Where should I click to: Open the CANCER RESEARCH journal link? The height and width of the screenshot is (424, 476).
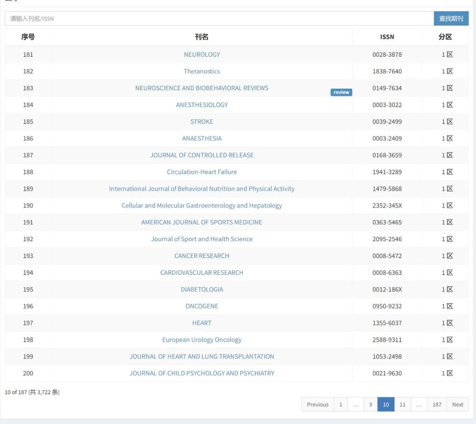[202, 256]
